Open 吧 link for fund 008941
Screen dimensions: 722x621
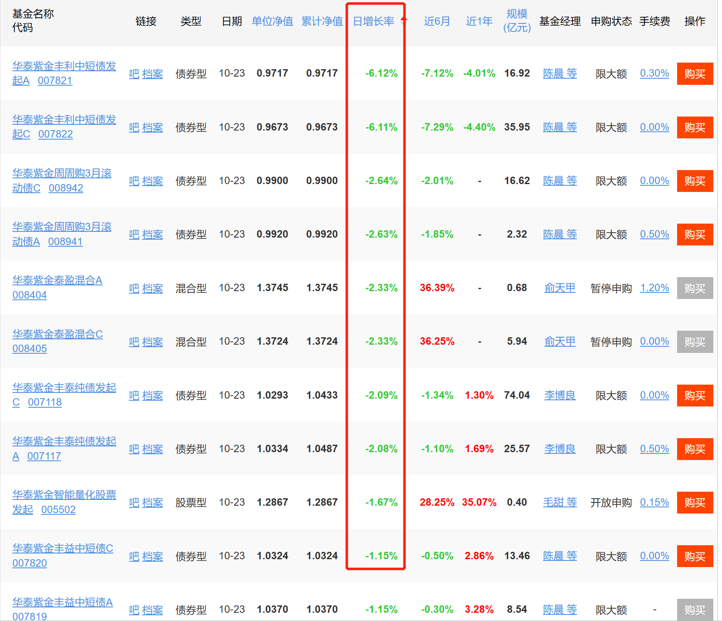coord(134,234)
